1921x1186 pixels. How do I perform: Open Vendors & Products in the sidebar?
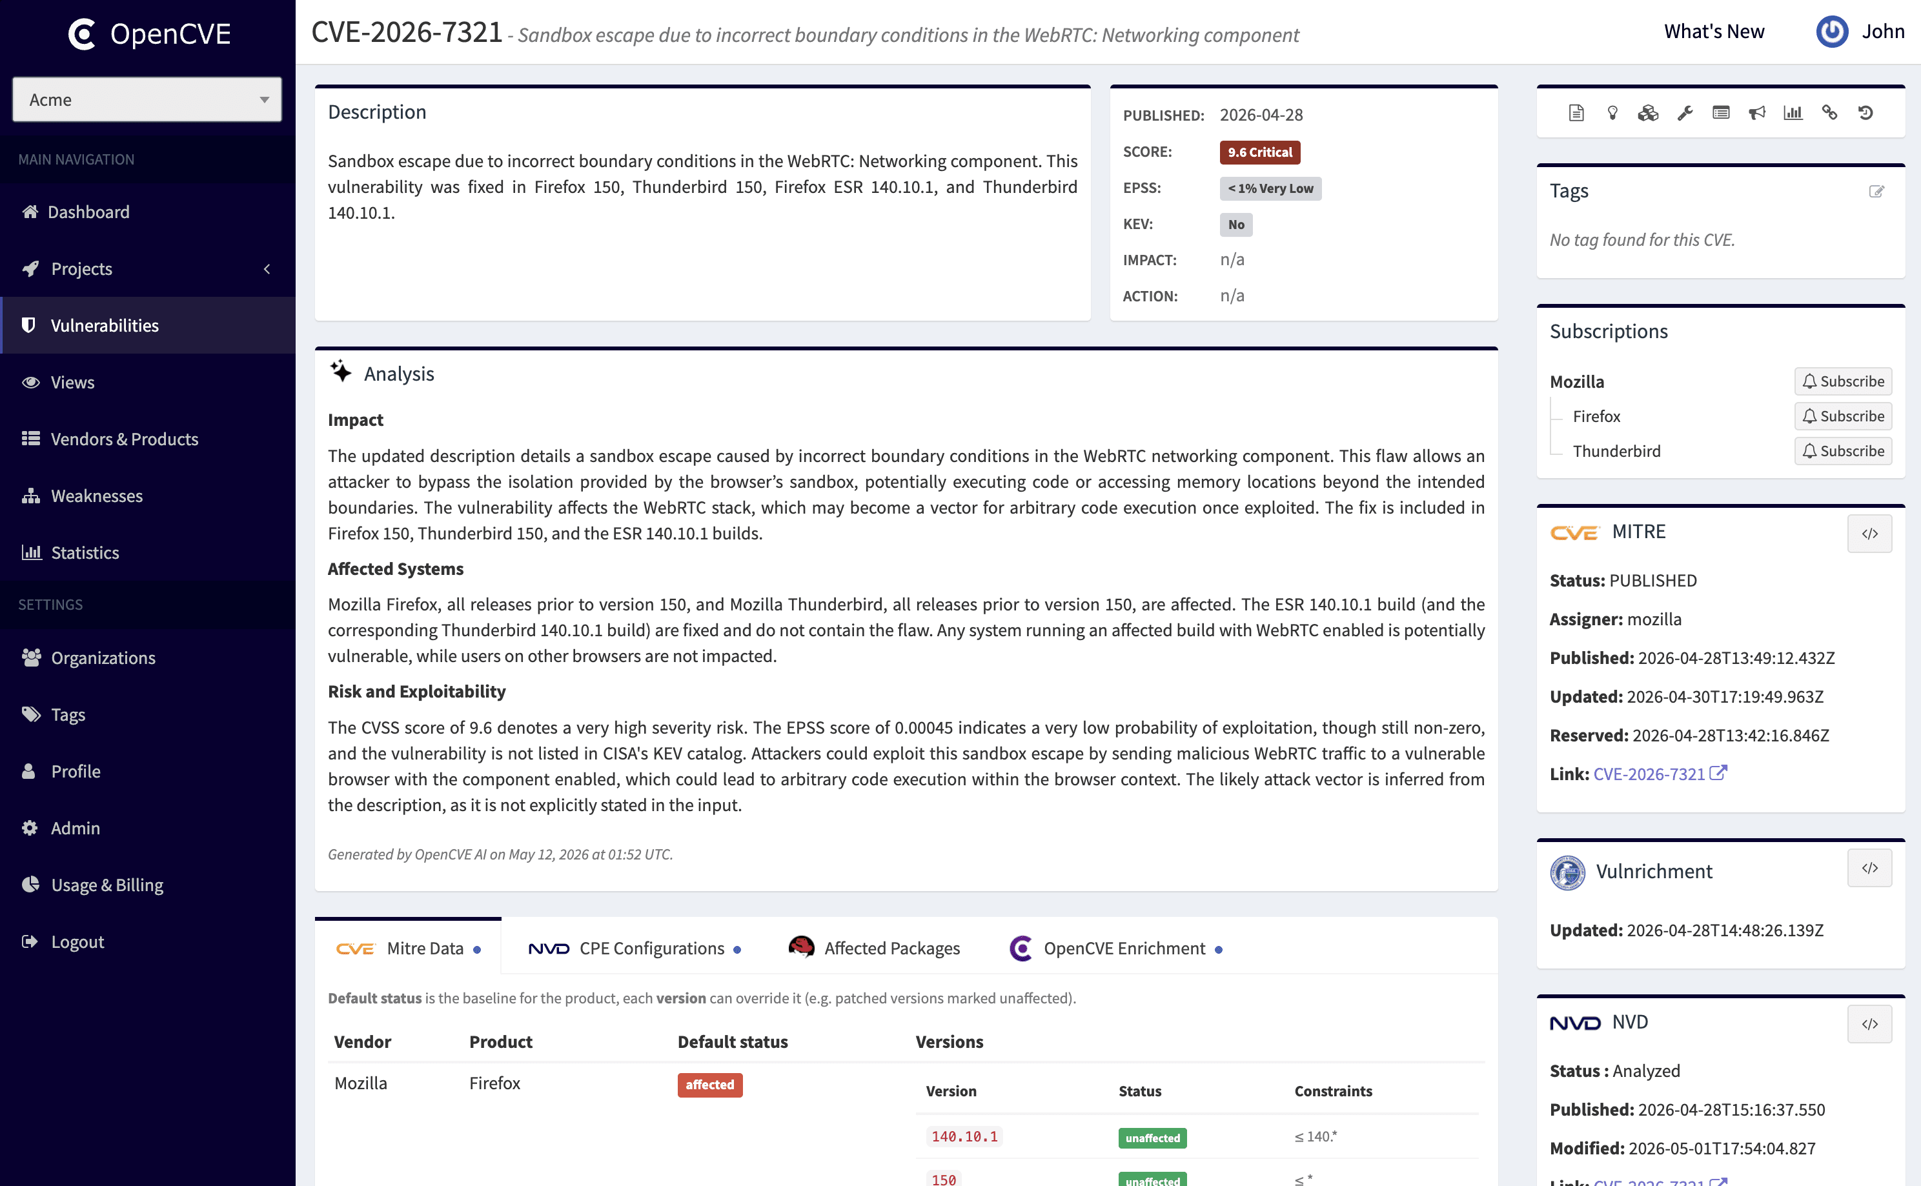click(148, 439)
